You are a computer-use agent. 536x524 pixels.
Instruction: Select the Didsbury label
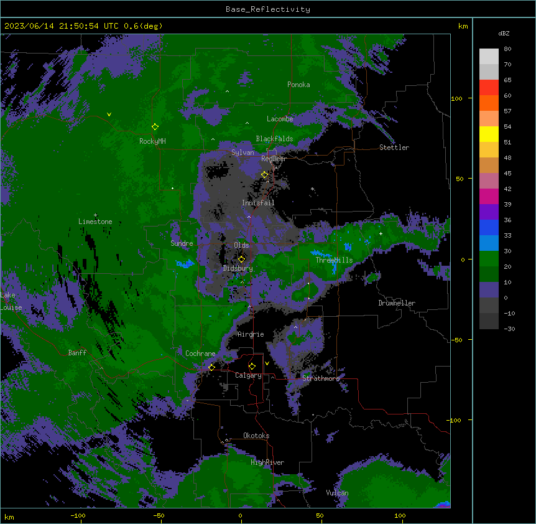tap(238, 268)
